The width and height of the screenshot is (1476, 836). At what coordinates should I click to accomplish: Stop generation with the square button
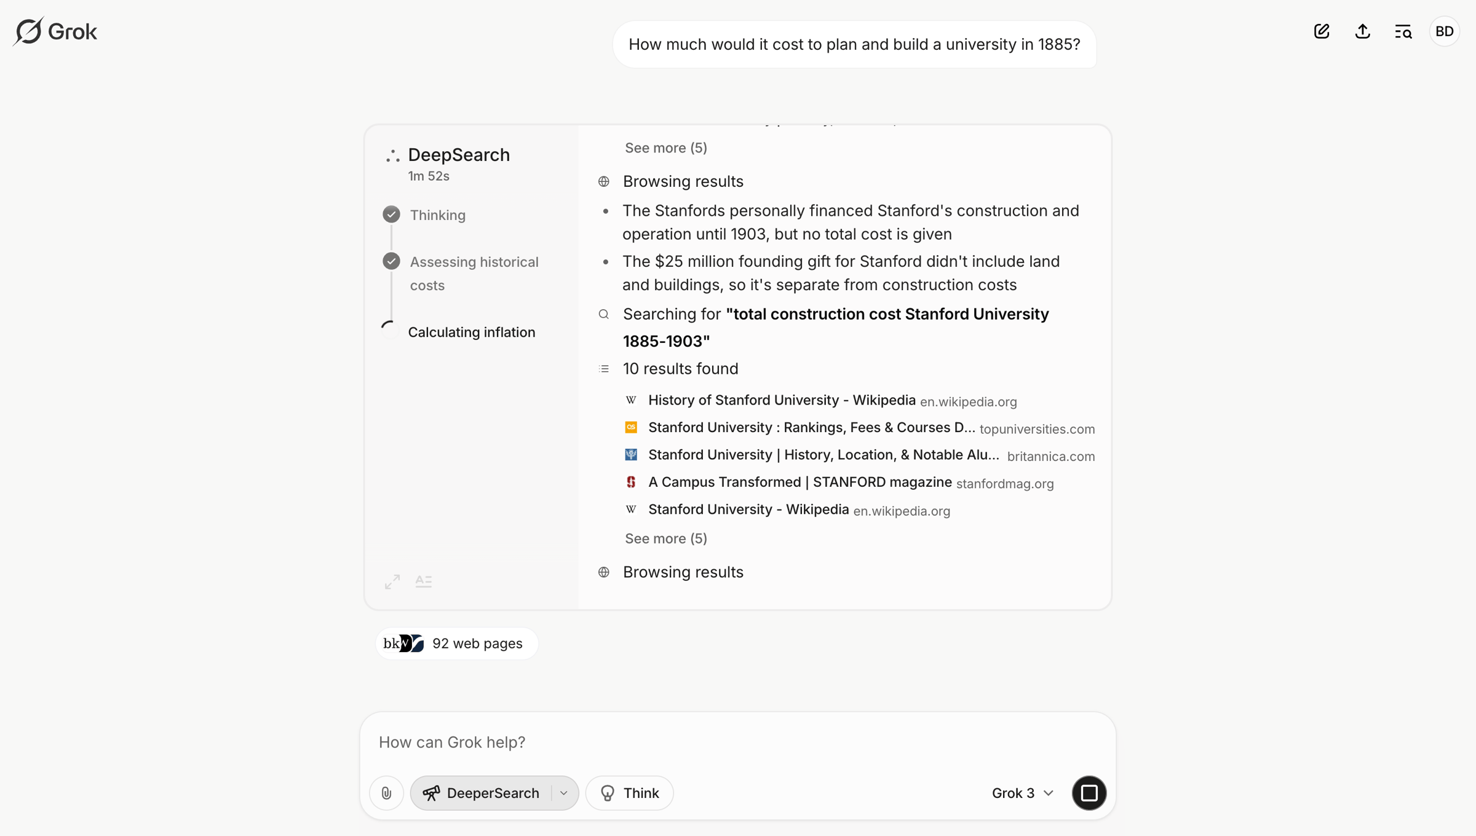pos(1089,793)
